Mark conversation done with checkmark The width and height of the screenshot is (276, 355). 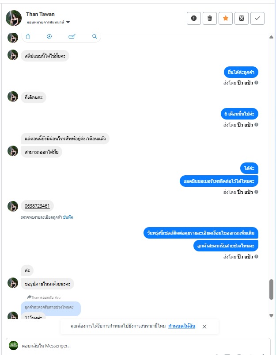(x=257, y=18)
